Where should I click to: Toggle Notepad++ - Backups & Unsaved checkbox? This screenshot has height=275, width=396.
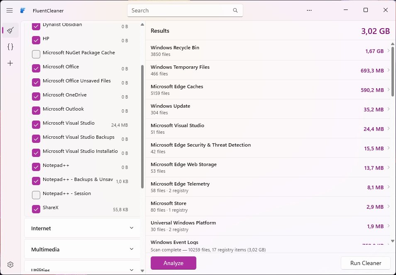coord(36,181)
